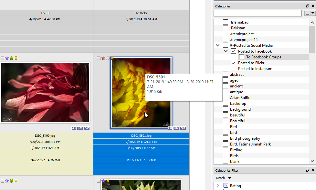Click the star rating icon on DSC_5490
The height and width of the screenshot is (190, 316).
click(x=7, y=58)
